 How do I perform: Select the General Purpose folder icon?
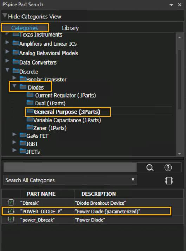(x=30, y=111)
